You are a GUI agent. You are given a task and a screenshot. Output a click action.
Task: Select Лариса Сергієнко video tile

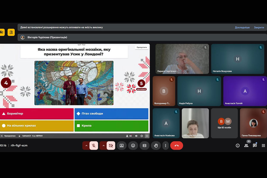[x=182, y=59]
